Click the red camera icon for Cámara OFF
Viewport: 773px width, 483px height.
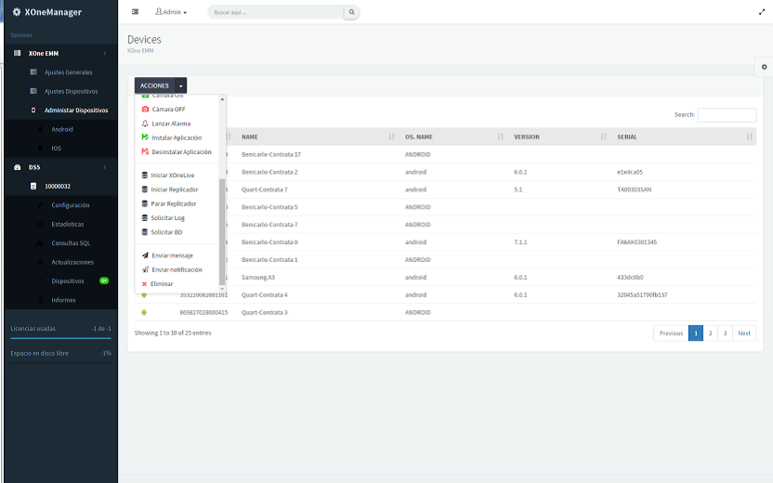[x=145, y=109]
